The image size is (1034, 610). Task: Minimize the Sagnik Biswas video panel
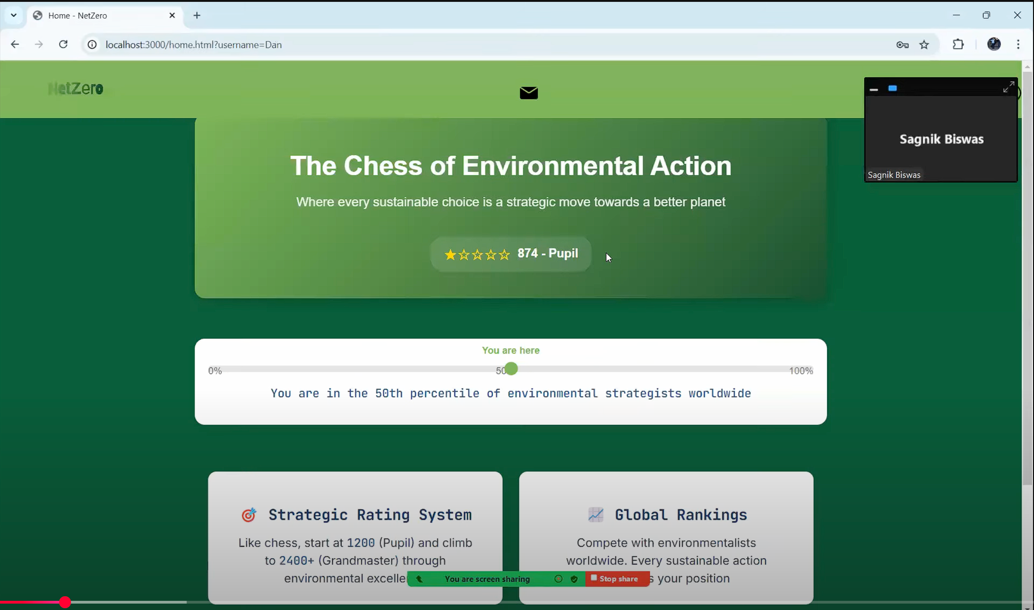873,89
